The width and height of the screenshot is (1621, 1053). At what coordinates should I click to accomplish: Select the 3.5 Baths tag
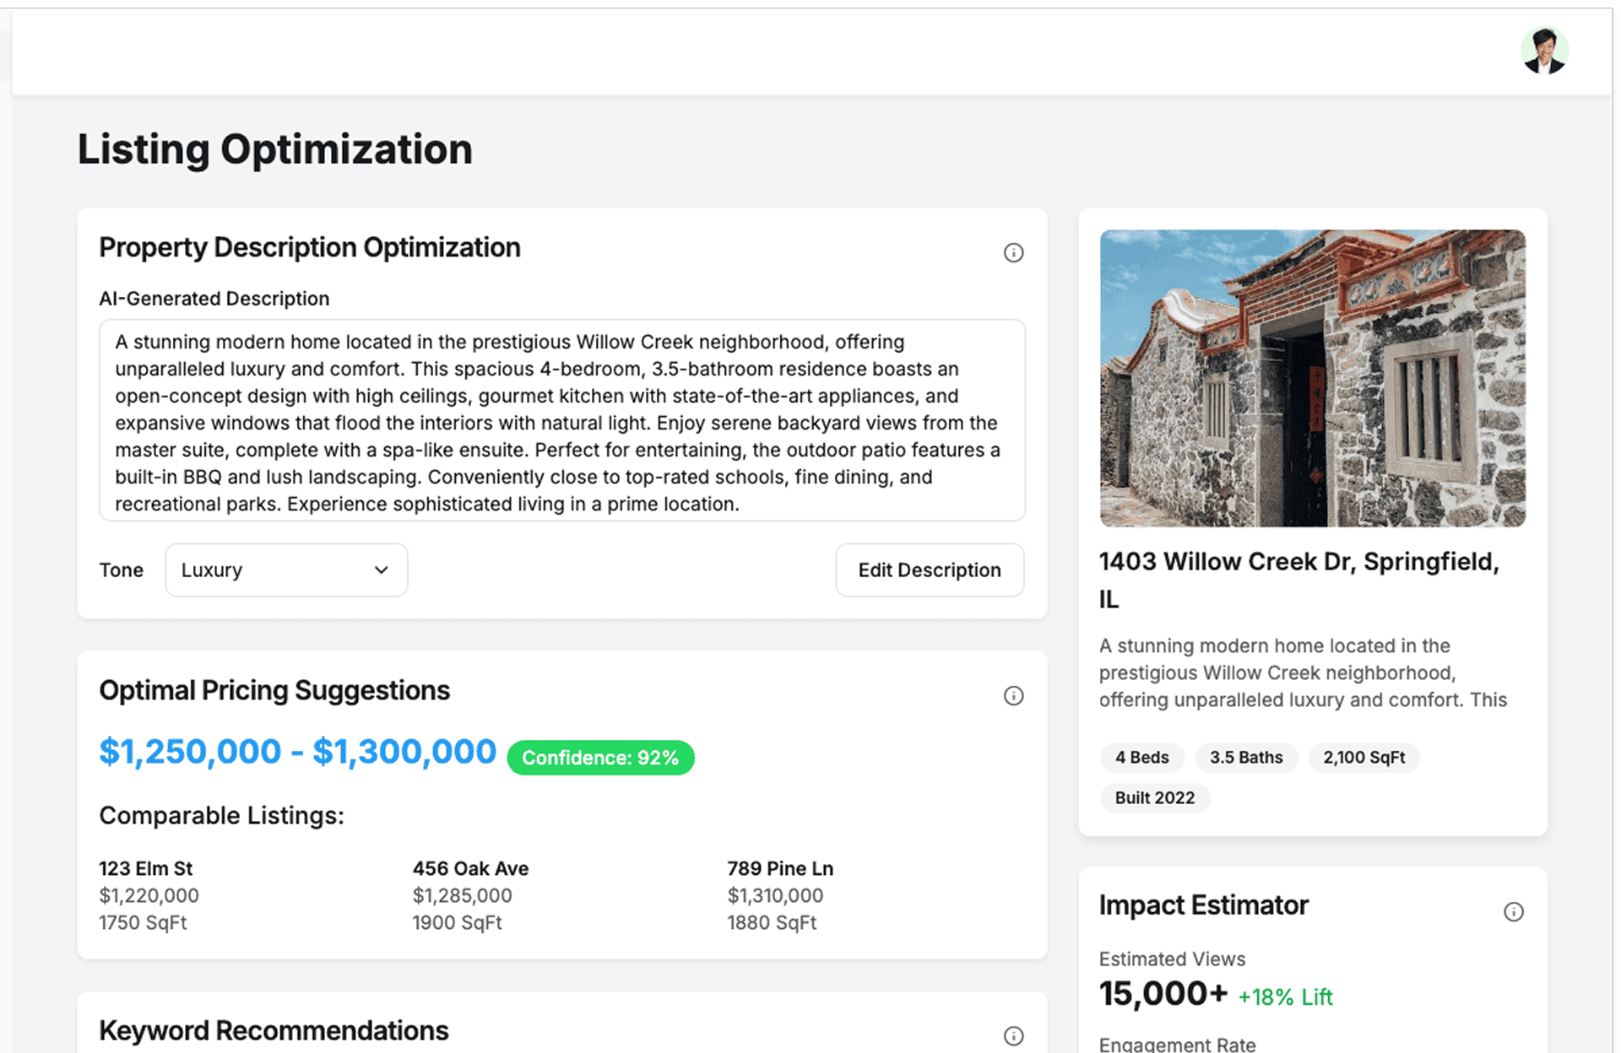[1245, 757]
